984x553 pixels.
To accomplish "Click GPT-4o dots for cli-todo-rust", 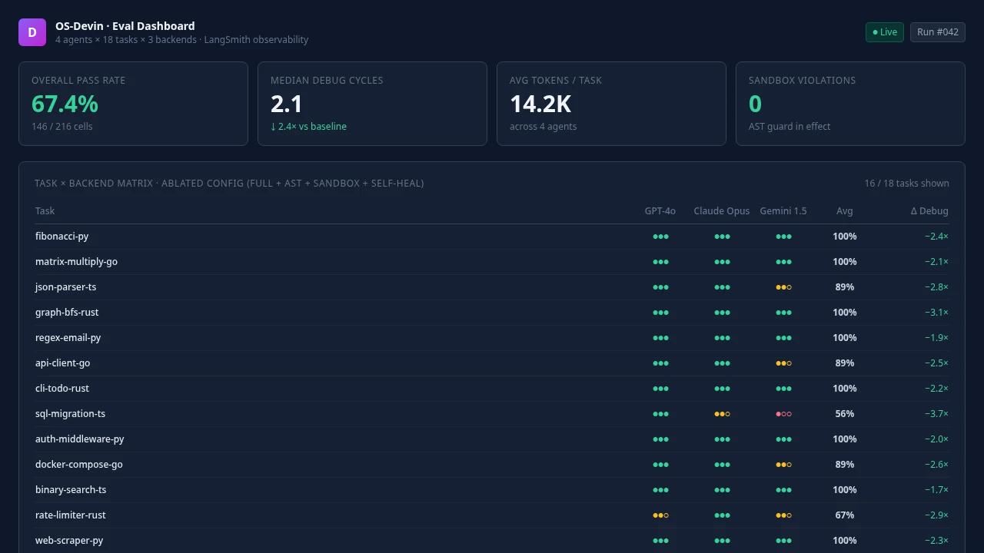I will point(660,389).
